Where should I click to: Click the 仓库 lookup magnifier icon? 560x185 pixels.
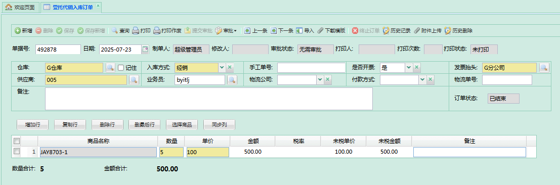(111, 67)
